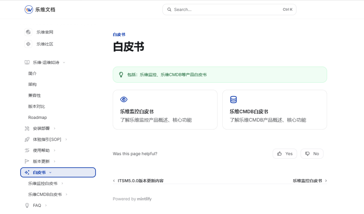Viewport: 364px width, 214px height.
Task: Open the 简介 page
Action: pos(32,73)
